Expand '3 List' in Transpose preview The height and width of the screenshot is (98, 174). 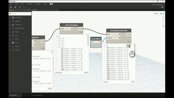point(58,45)
